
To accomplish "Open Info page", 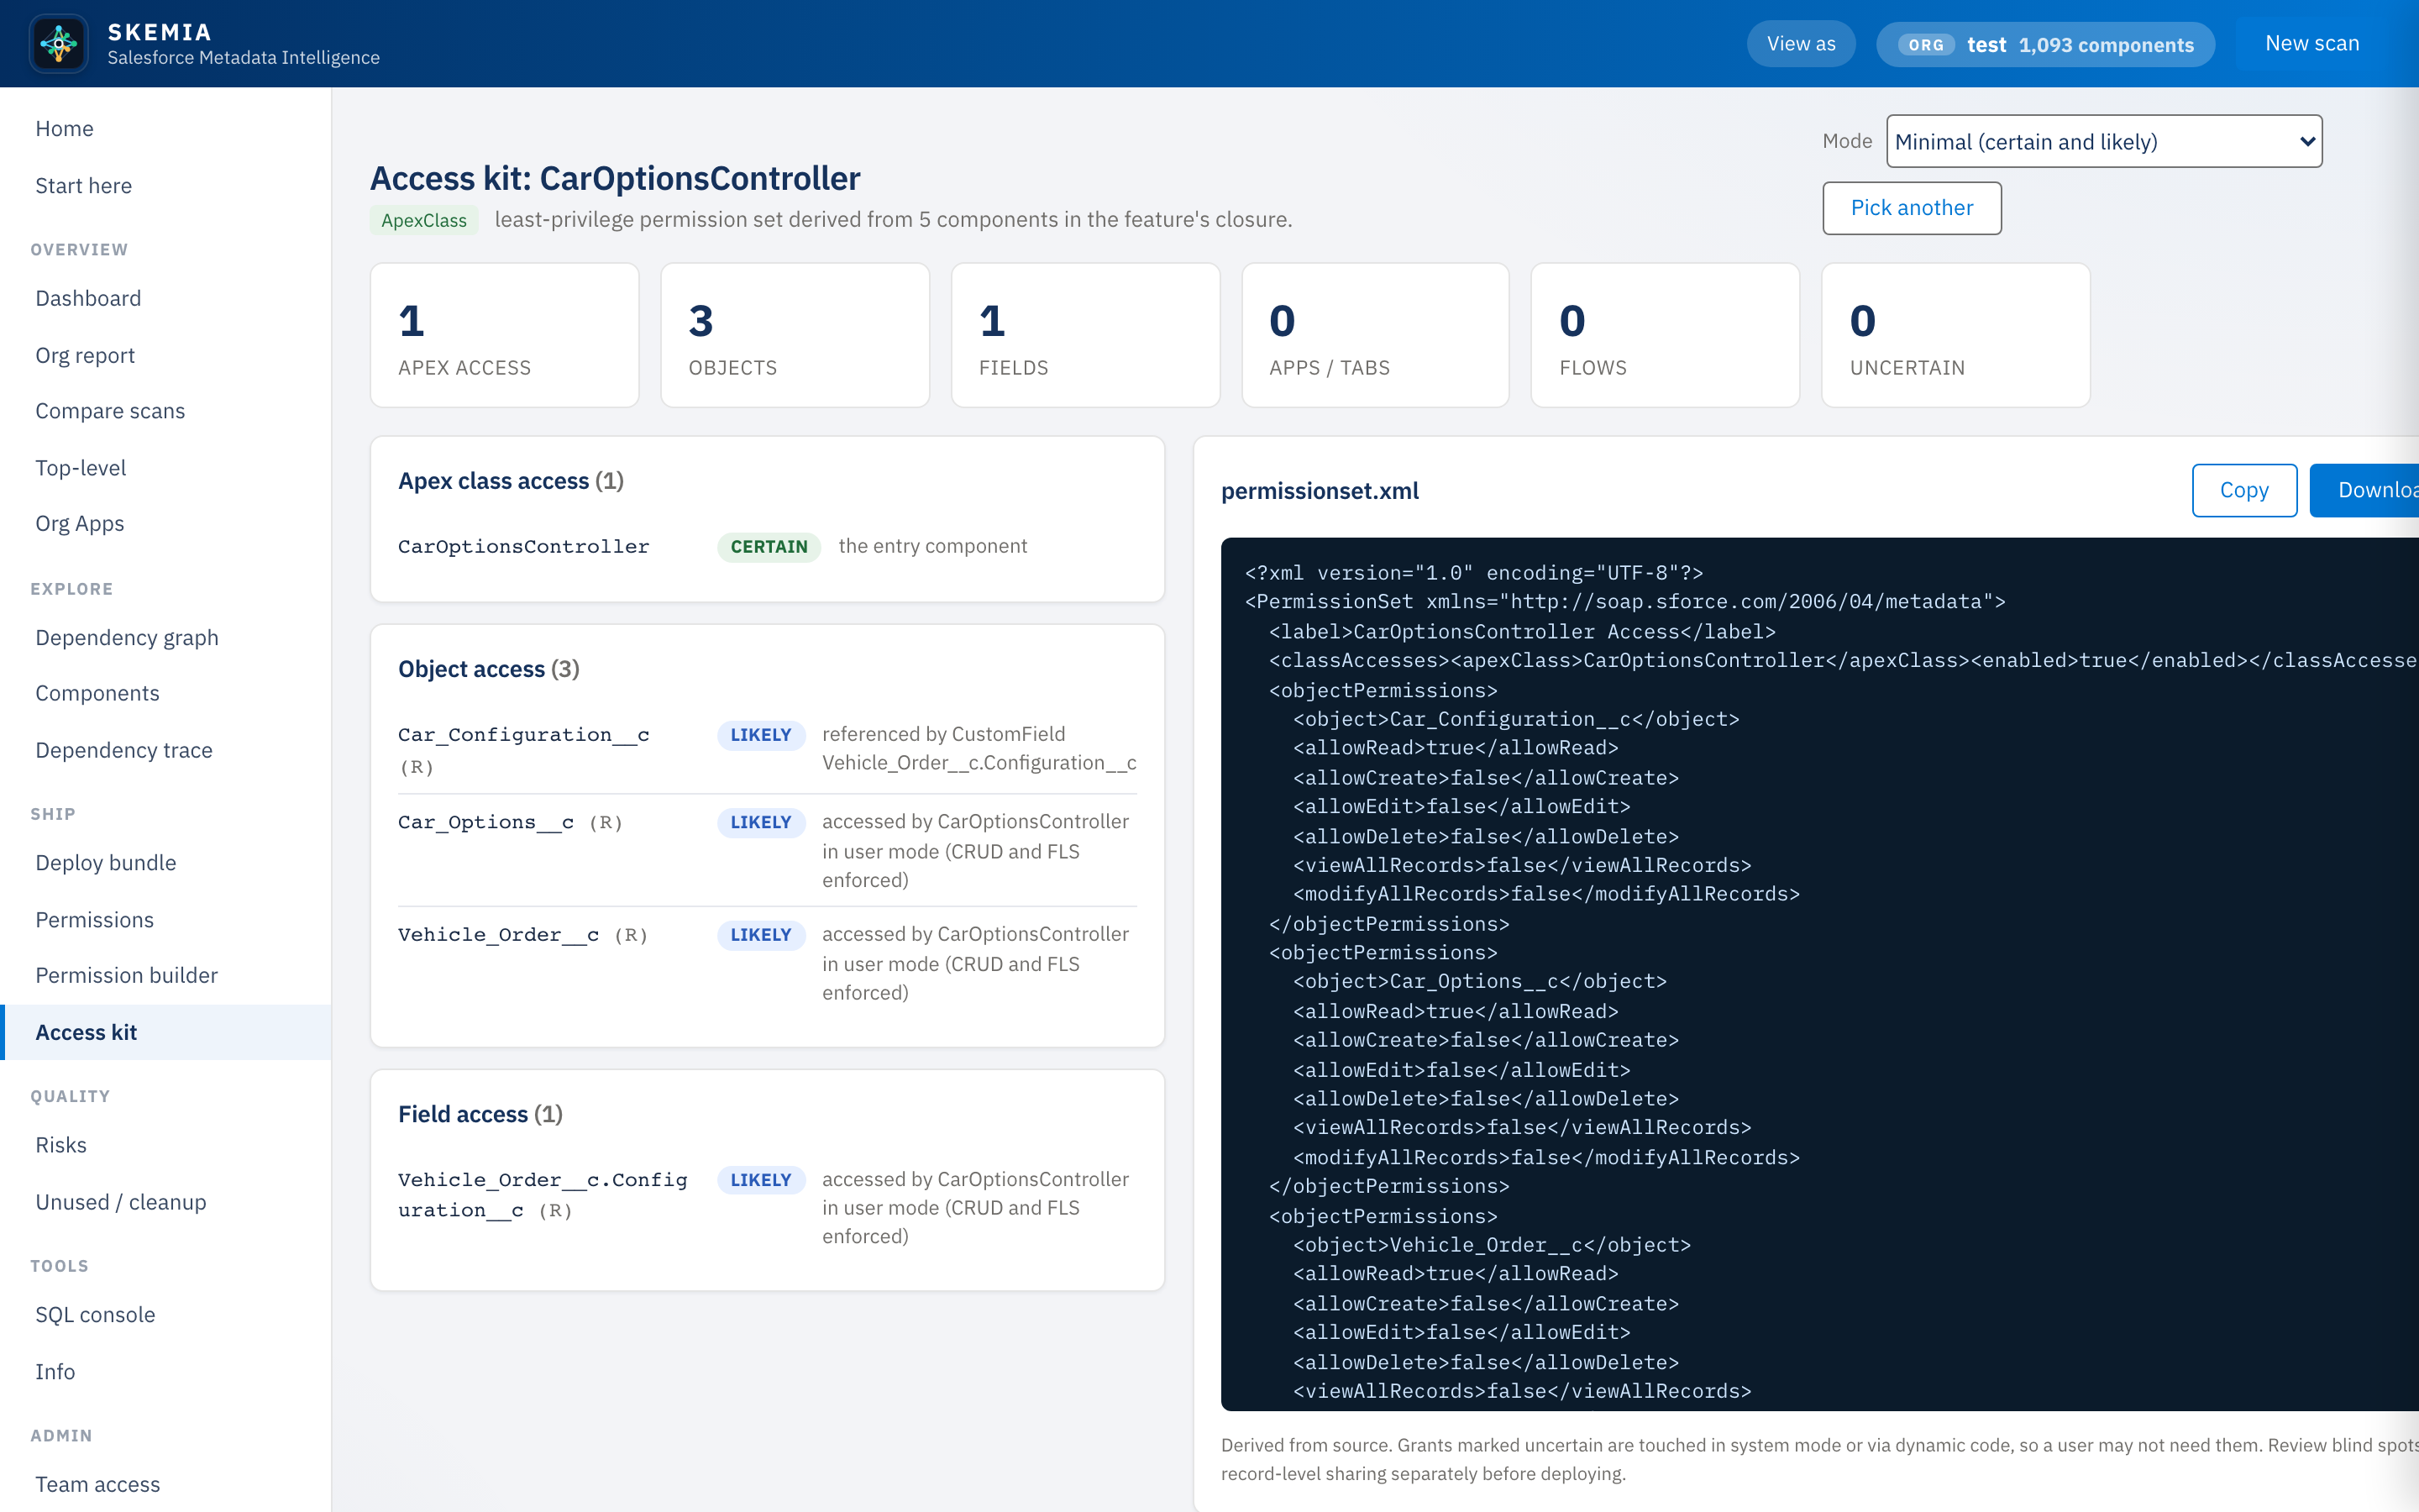I will [166, 1372].
